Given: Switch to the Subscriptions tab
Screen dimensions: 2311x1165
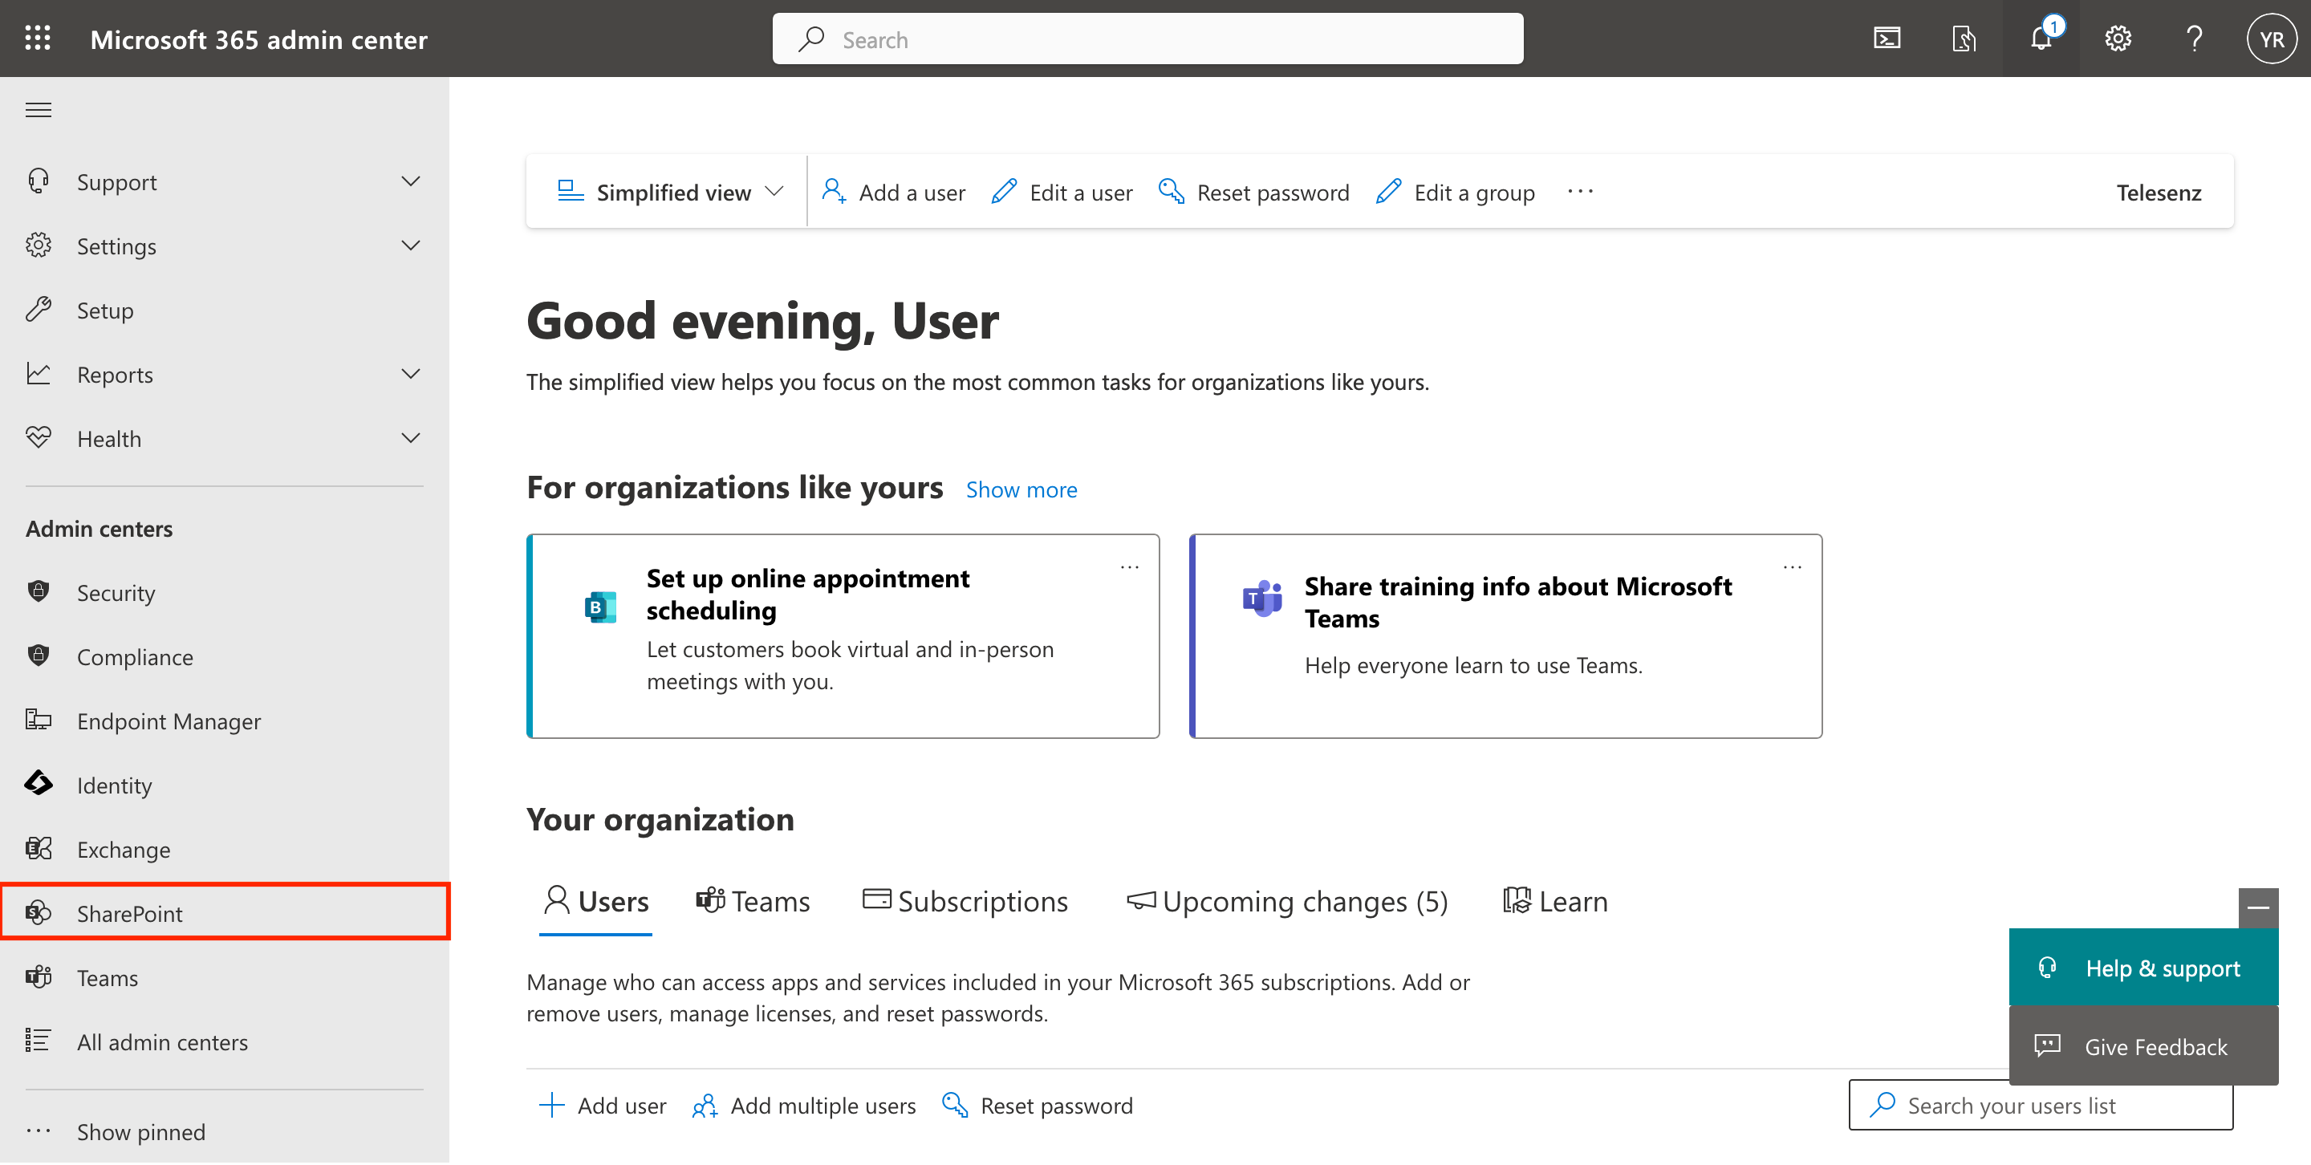Looking at the screenshot, I should click(x=965, y=901).
